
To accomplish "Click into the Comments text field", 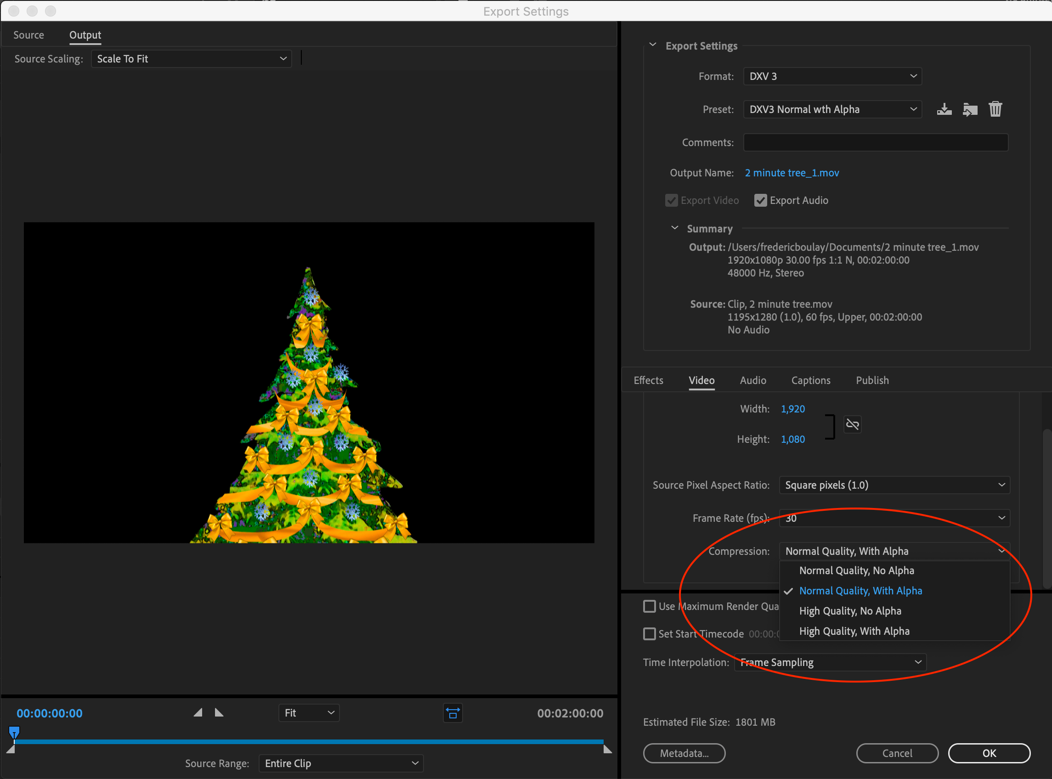I will coord(875,142).
